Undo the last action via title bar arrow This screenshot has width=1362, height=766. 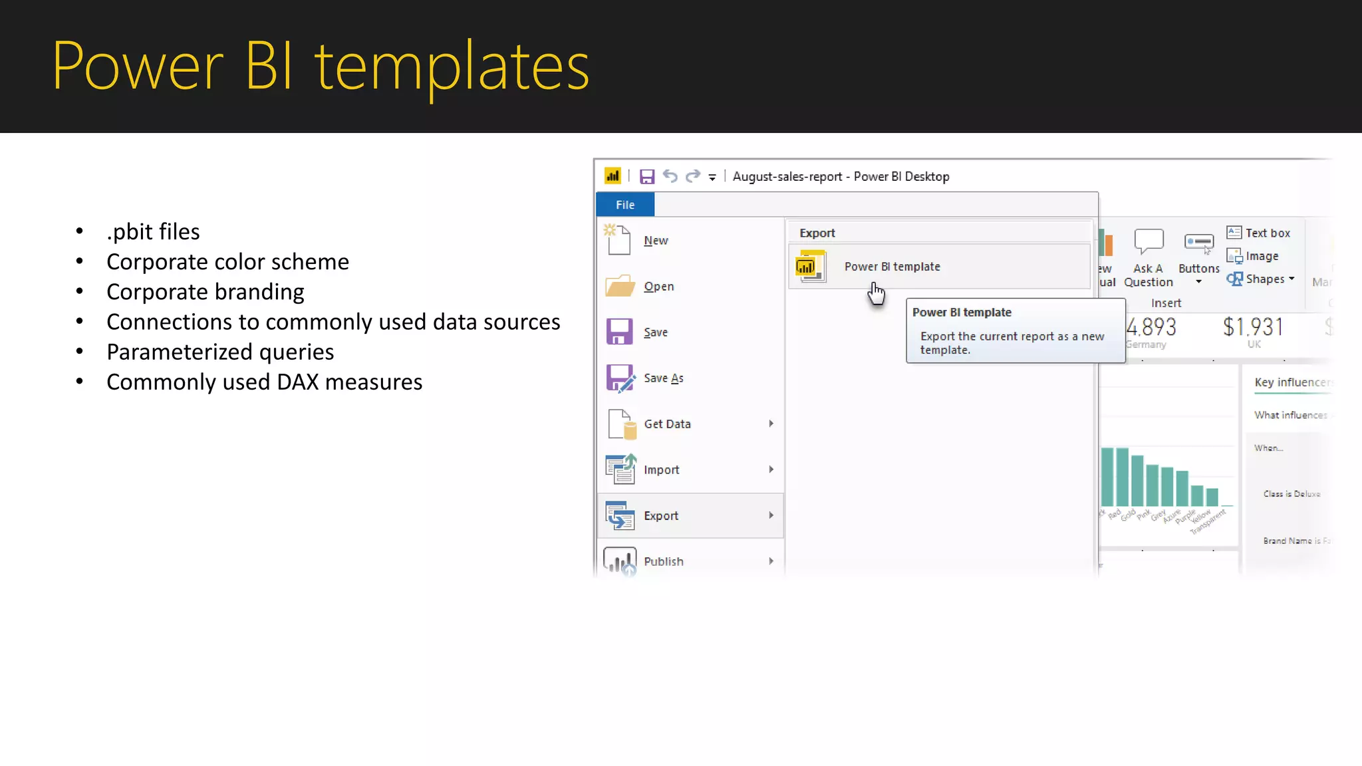670,176
